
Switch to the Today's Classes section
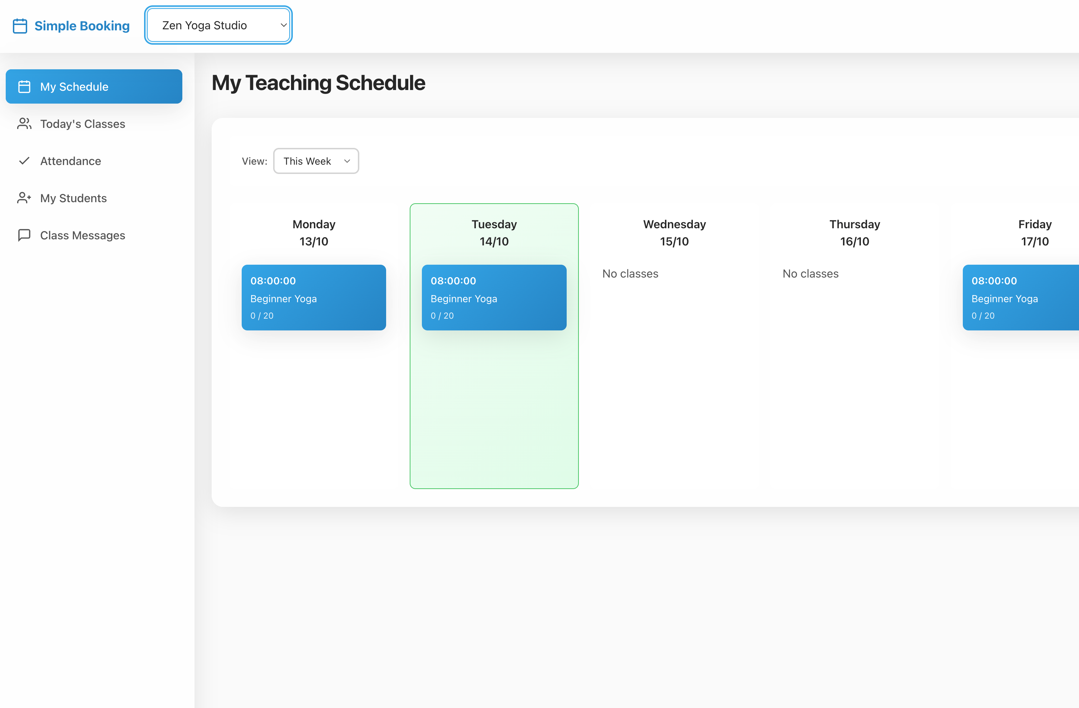[x=82, y=124]
